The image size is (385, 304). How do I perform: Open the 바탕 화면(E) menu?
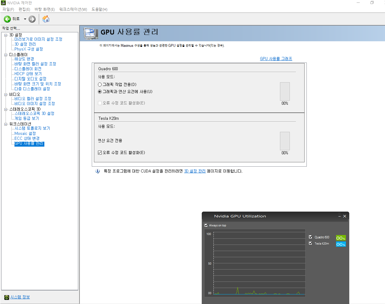point(45,10)
